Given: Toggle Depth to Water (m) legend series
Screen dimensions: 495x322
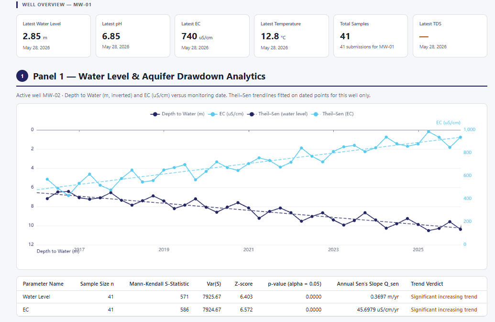Looking at the screenshot, I should point(177,114).
